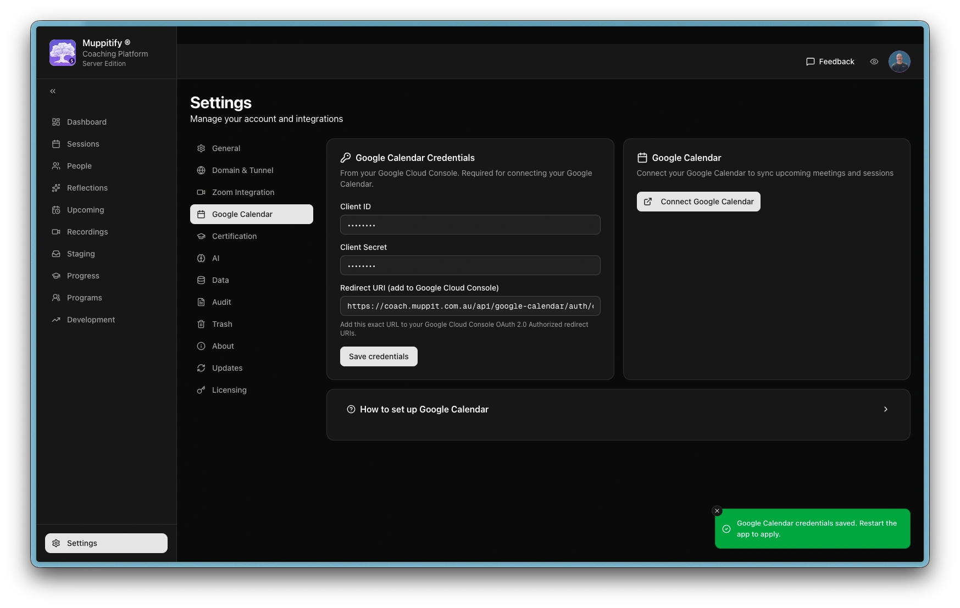Image resolution: width=960 pixels, height=608 pixels.
Task: Open Recordings from the sidebar
Action: tap(87, 232)
